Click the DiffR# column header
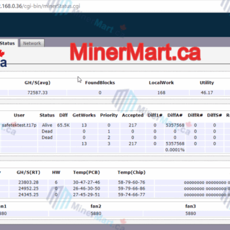230x230 pixels. pyautogui.click(x=195, y=115)
